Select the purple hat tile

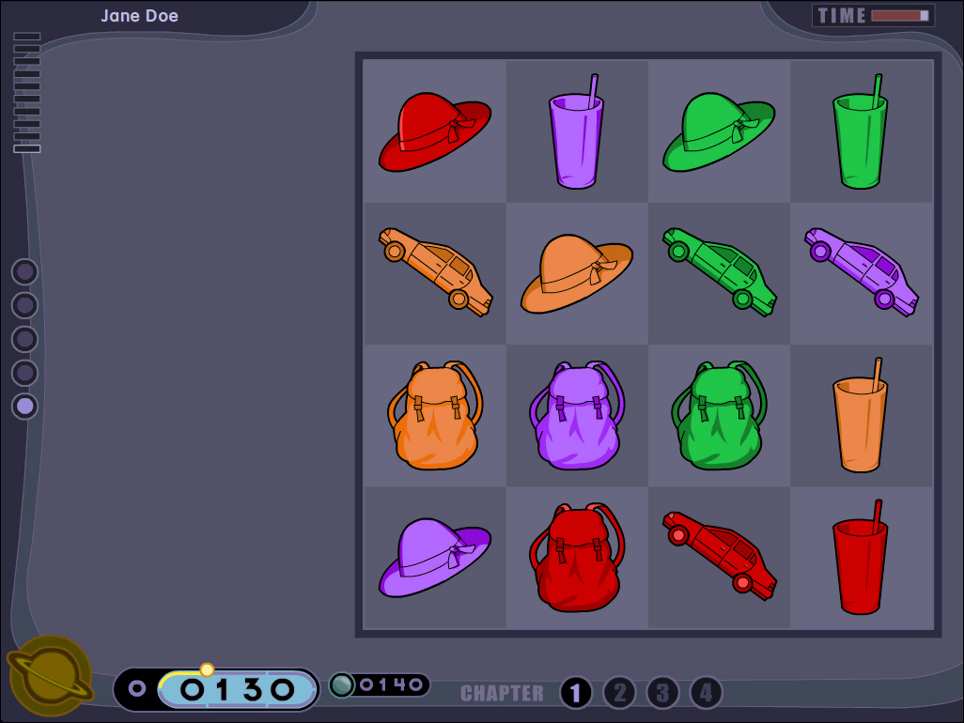point(435,557)
